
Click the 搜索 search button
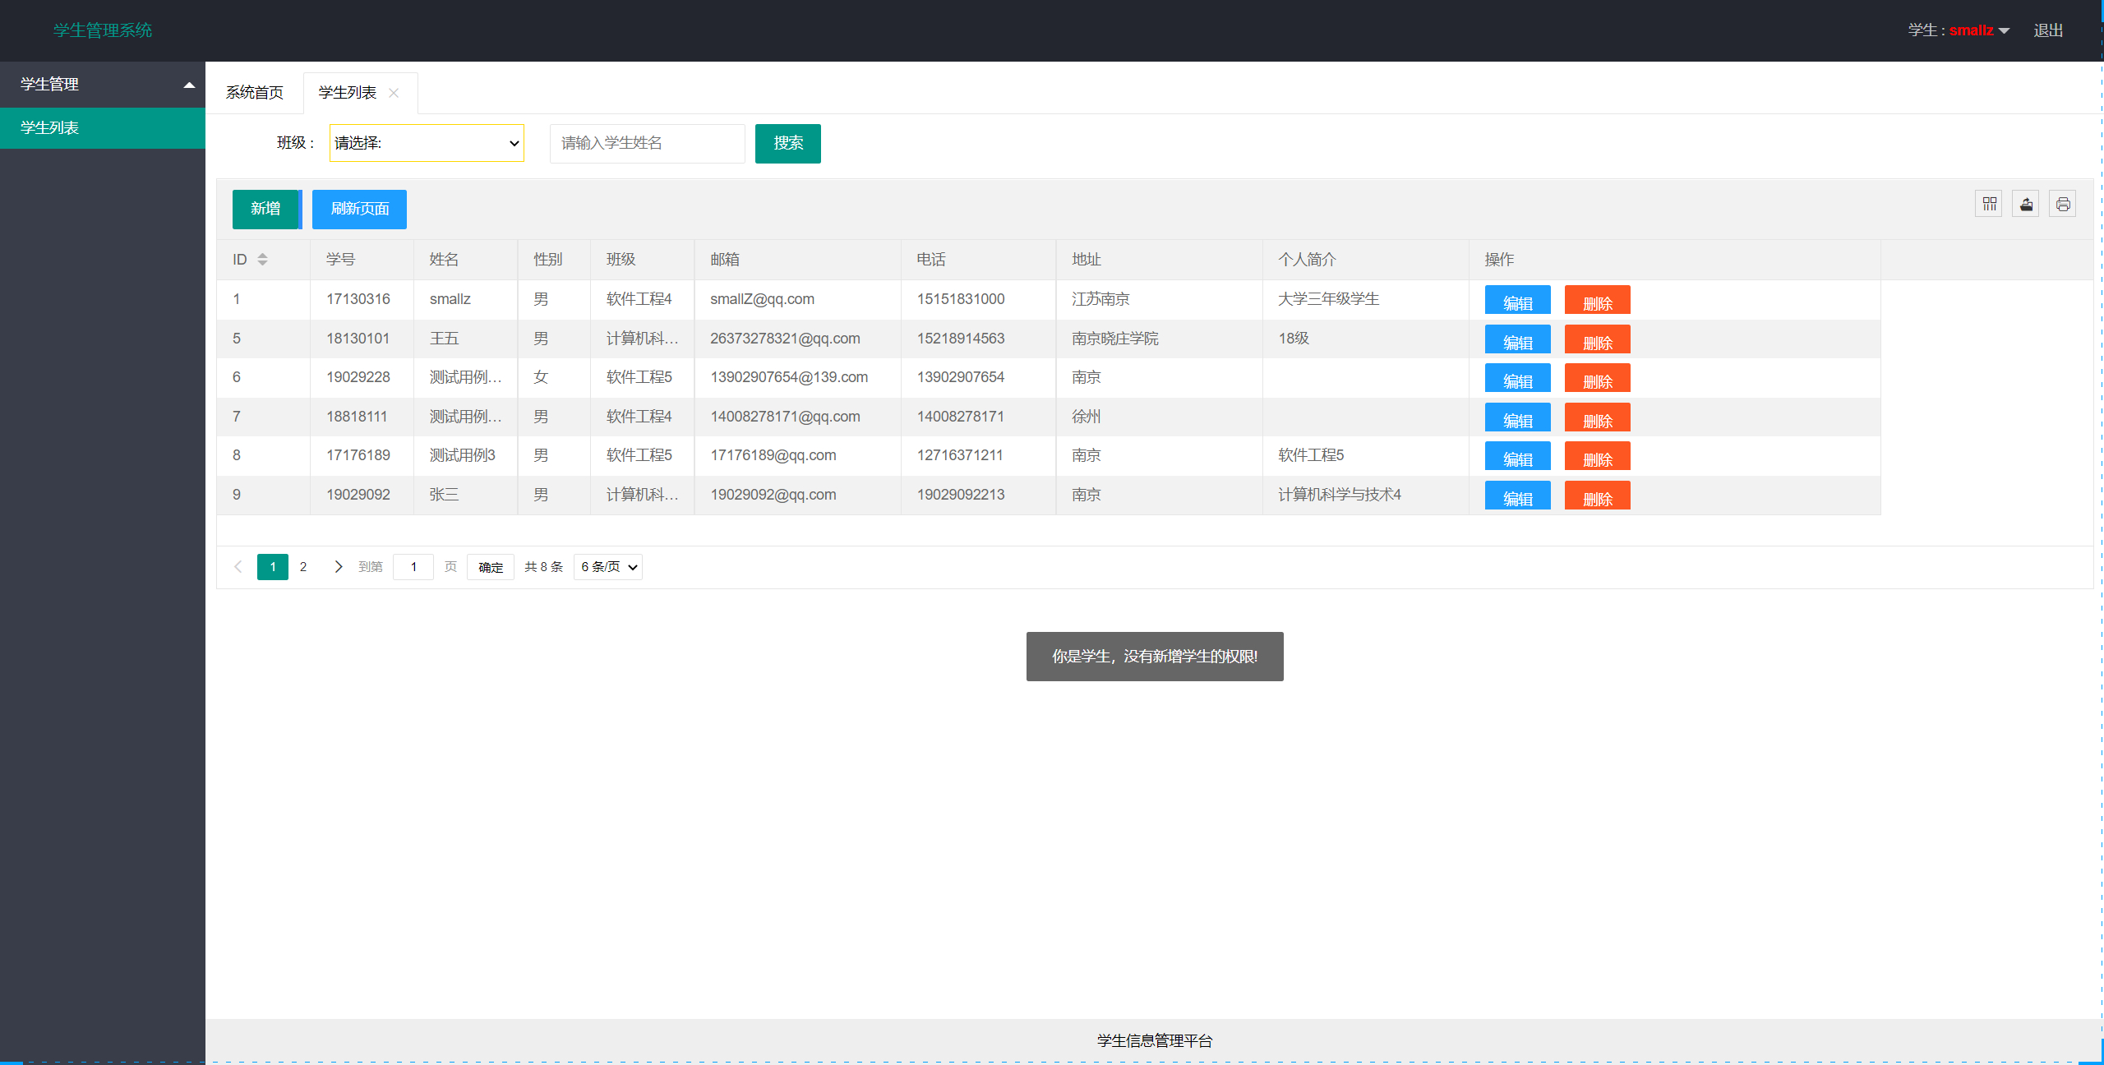787,143
